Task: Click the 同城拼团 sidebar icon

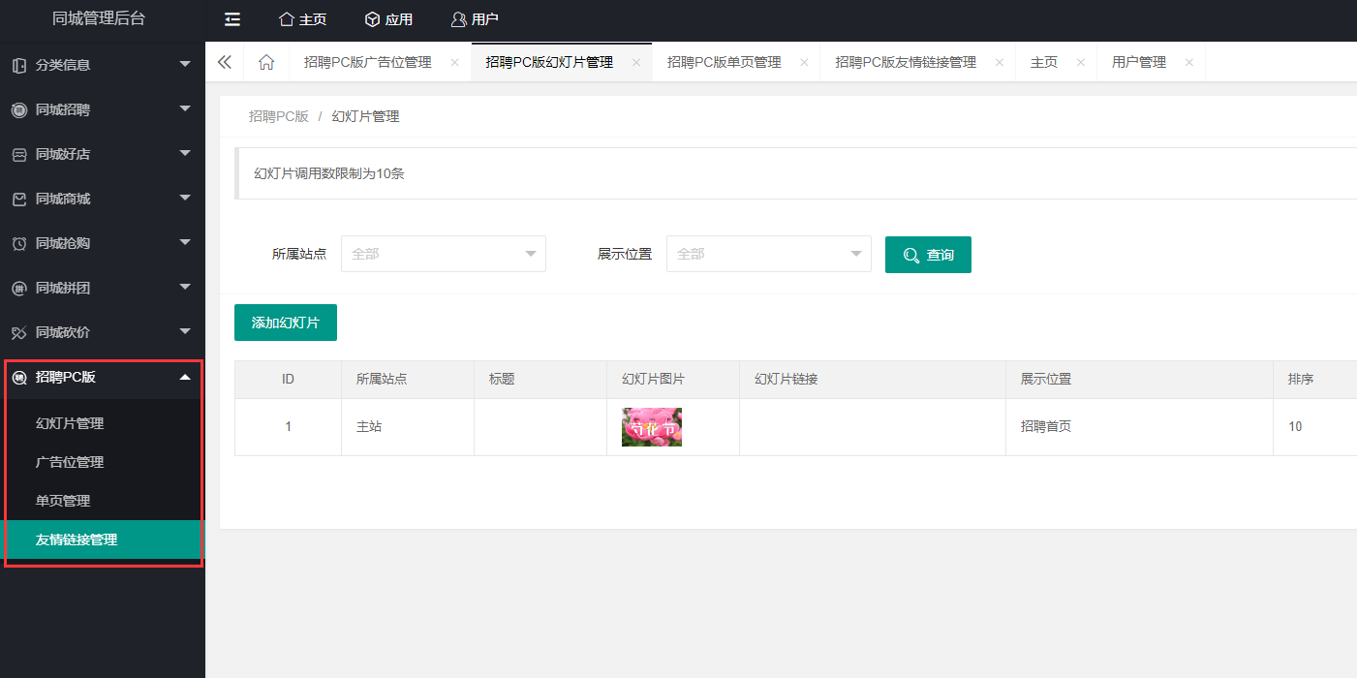Action: tap(19, 288)
